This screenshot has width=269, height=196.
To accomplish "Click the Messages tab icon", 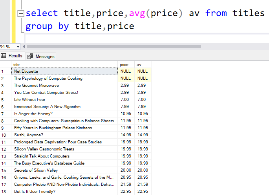I will (30, 56).
